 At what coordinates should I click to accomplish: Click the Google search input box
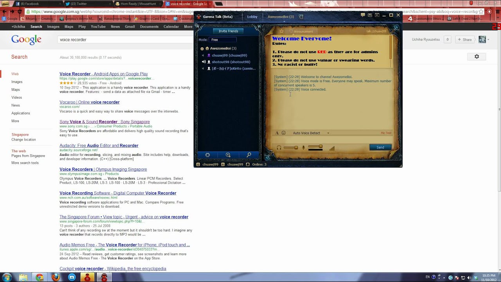tap(125, 40)
